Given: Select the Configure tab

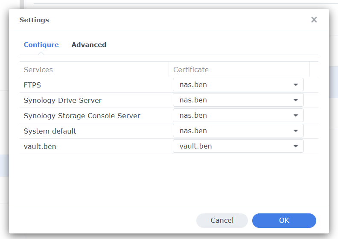Looking at the screenshot, I should pos(41,44).
